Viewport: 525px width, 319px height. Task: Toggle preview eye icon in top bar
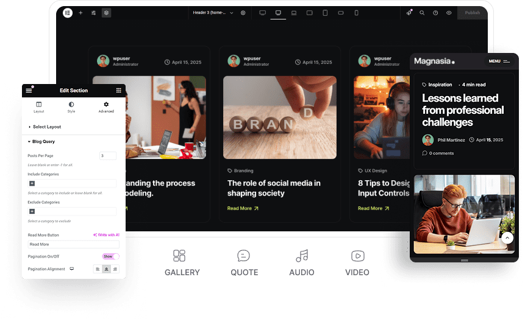[449, 13]
